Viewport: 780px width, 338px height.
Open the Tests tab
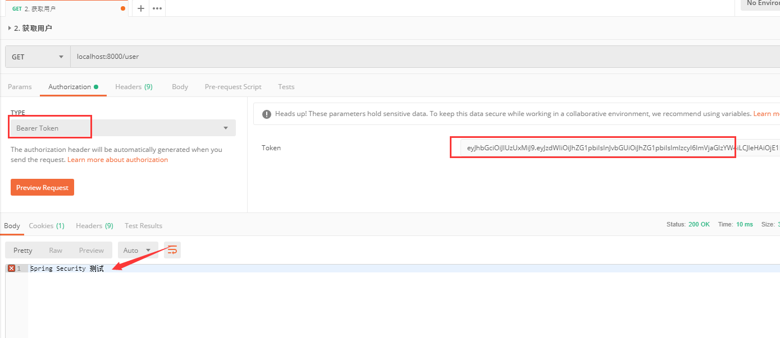pyautogui.click(x=286, y=87)
